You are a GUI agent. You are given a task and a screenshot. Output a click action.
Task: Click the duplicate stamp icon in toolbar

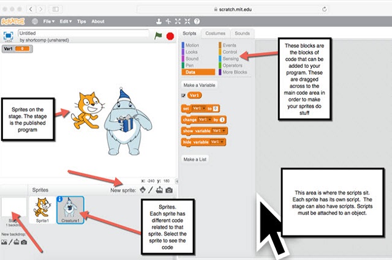click(x=158, y=21)
